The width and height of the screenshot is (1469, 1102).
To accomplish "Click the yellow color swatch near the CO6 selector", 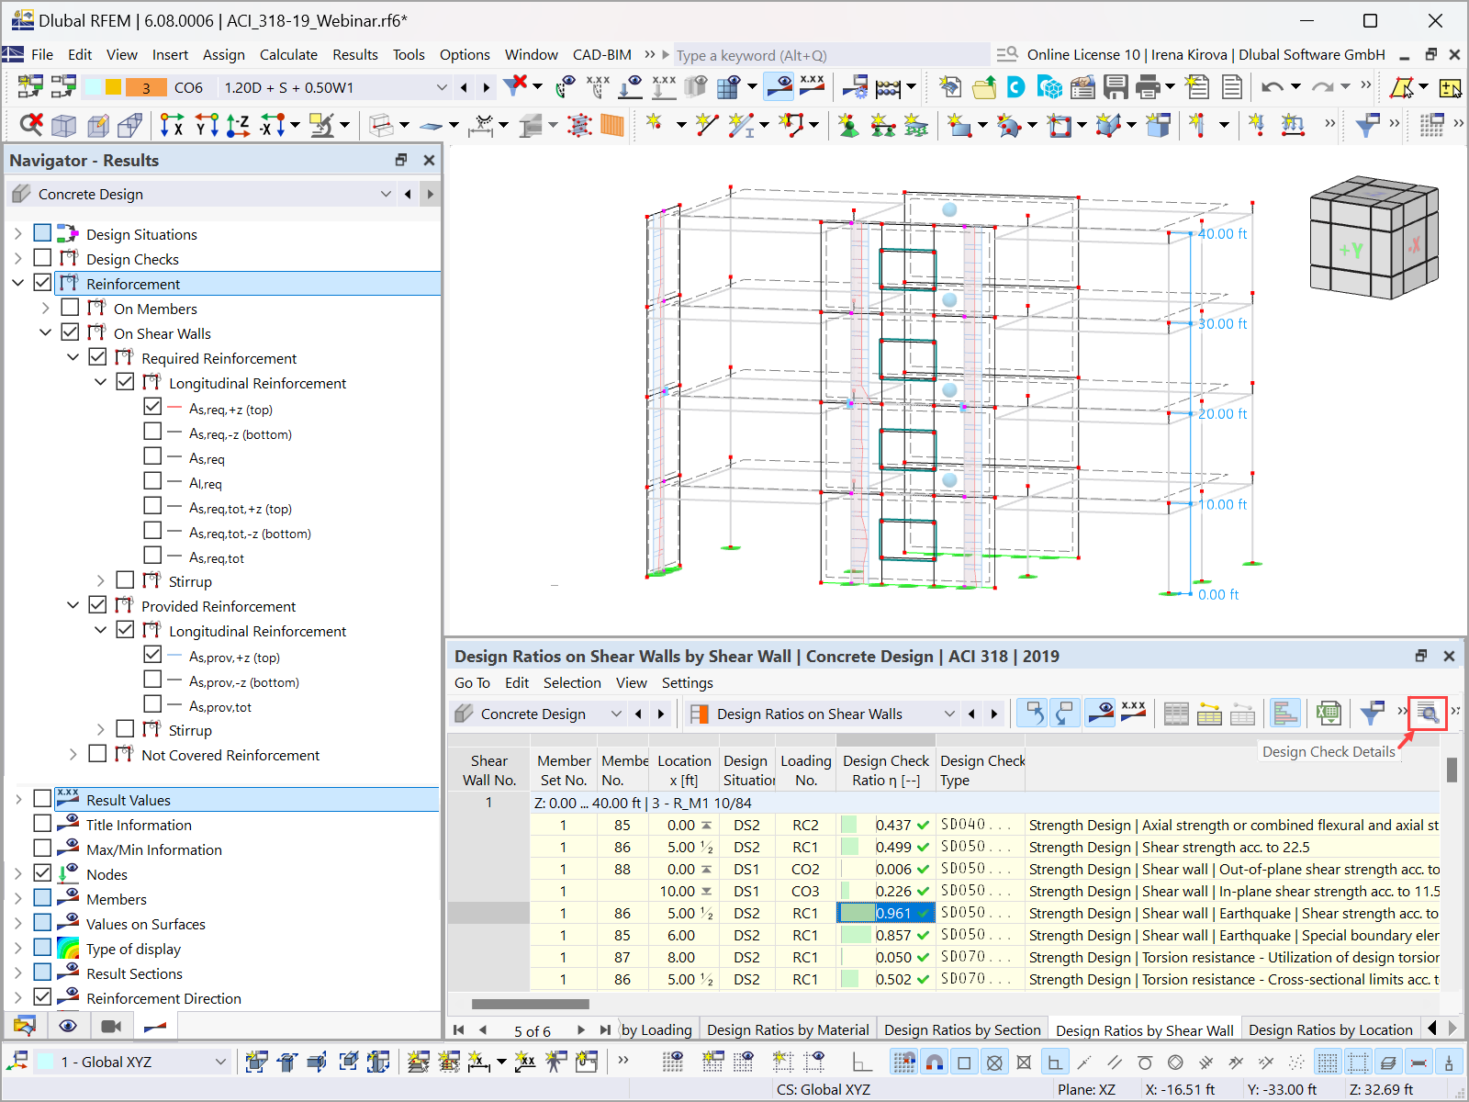I will click(111, 86).
